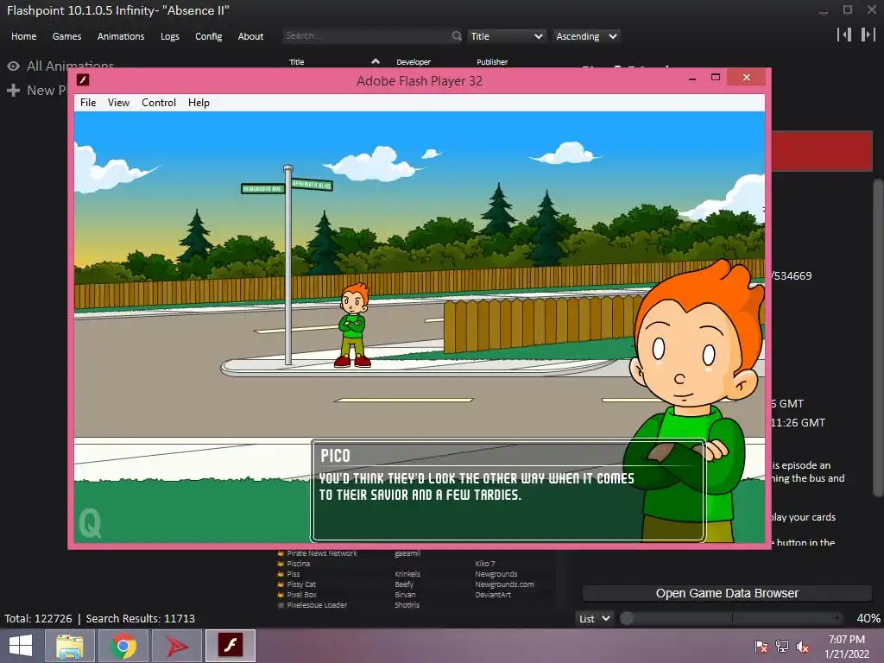The height and width of the screenshot is (663, 884).
Task: Switch to Flashpoint Games tab
Action: pos(66,36)
